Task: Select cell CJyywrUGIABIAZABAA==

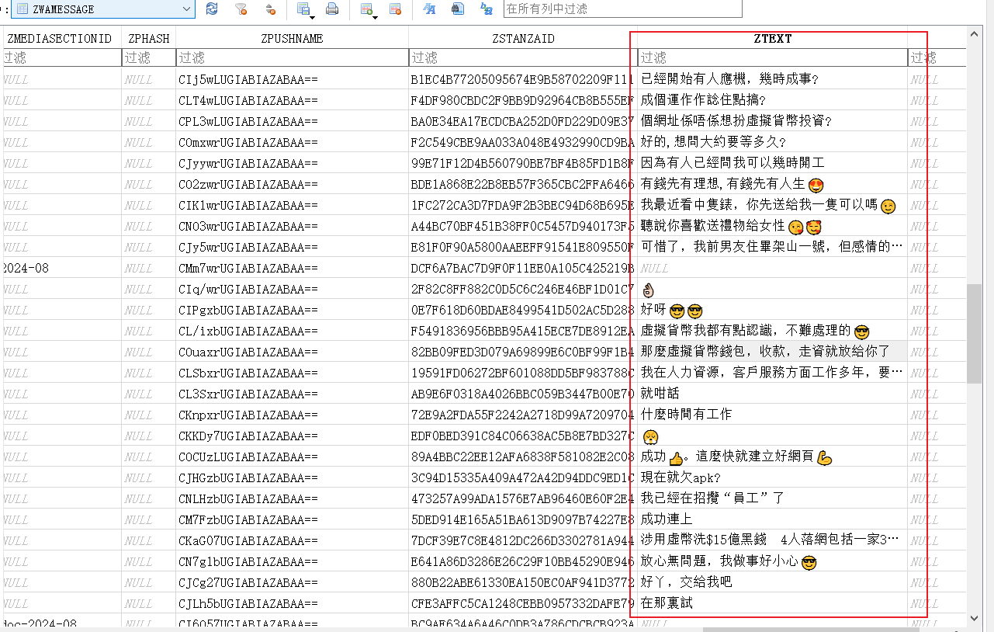Action: pyautogui.click(x=293, y=163)
